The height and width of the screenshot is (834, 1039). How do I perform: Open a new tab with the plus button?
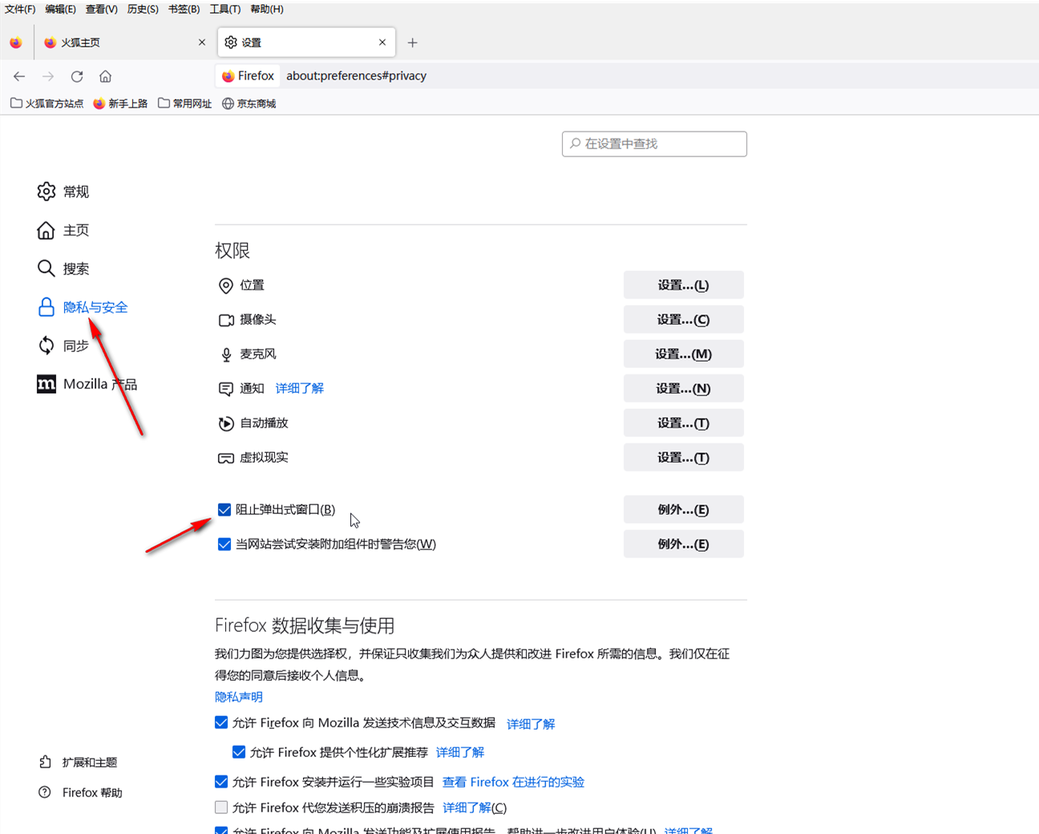412,43
